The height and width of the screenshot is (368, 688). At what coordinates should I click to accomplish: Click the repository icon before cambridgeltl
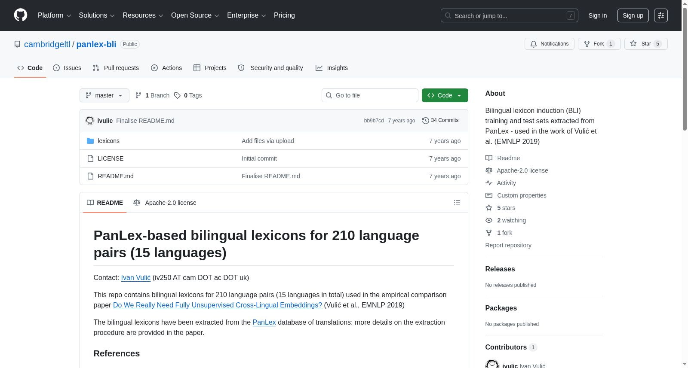[x=17, y=44]
